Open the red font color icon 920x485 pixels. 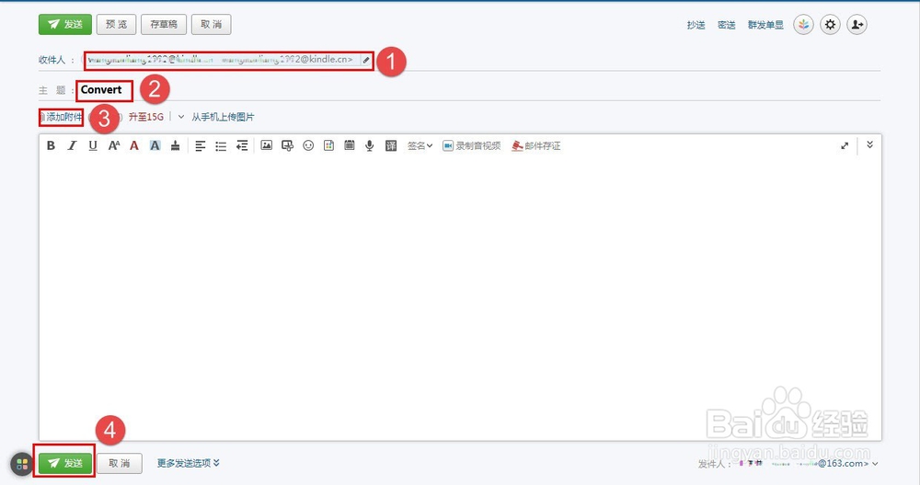pyautogui.click(x=134, y=145)
